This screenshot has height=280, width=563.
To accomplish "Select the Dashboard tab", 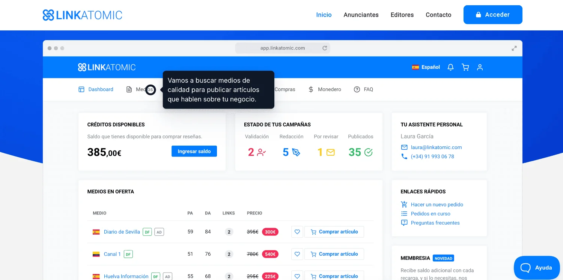I will [x=96, y=89].
